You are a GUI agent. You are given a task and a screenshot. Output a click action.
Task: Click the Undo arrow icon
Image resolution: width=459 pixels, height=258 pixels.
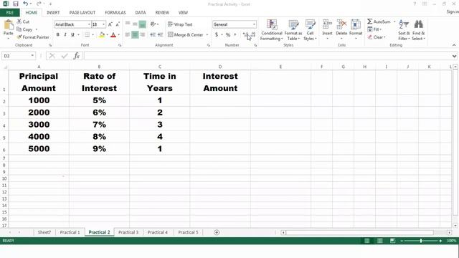click(26, 4)
